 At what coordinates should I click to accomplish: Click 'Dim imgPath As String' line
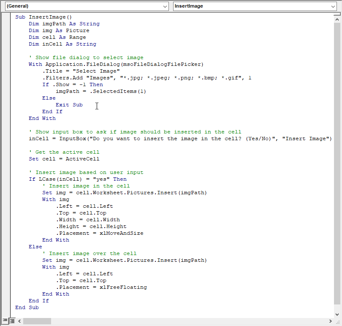point(64,24)
